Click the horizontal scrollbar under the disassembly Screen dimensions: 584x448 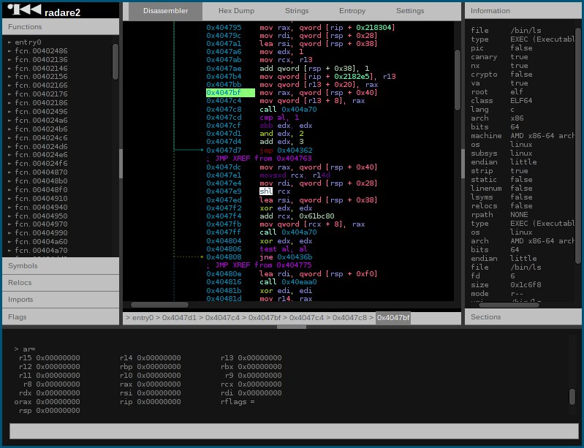point(159,305)
